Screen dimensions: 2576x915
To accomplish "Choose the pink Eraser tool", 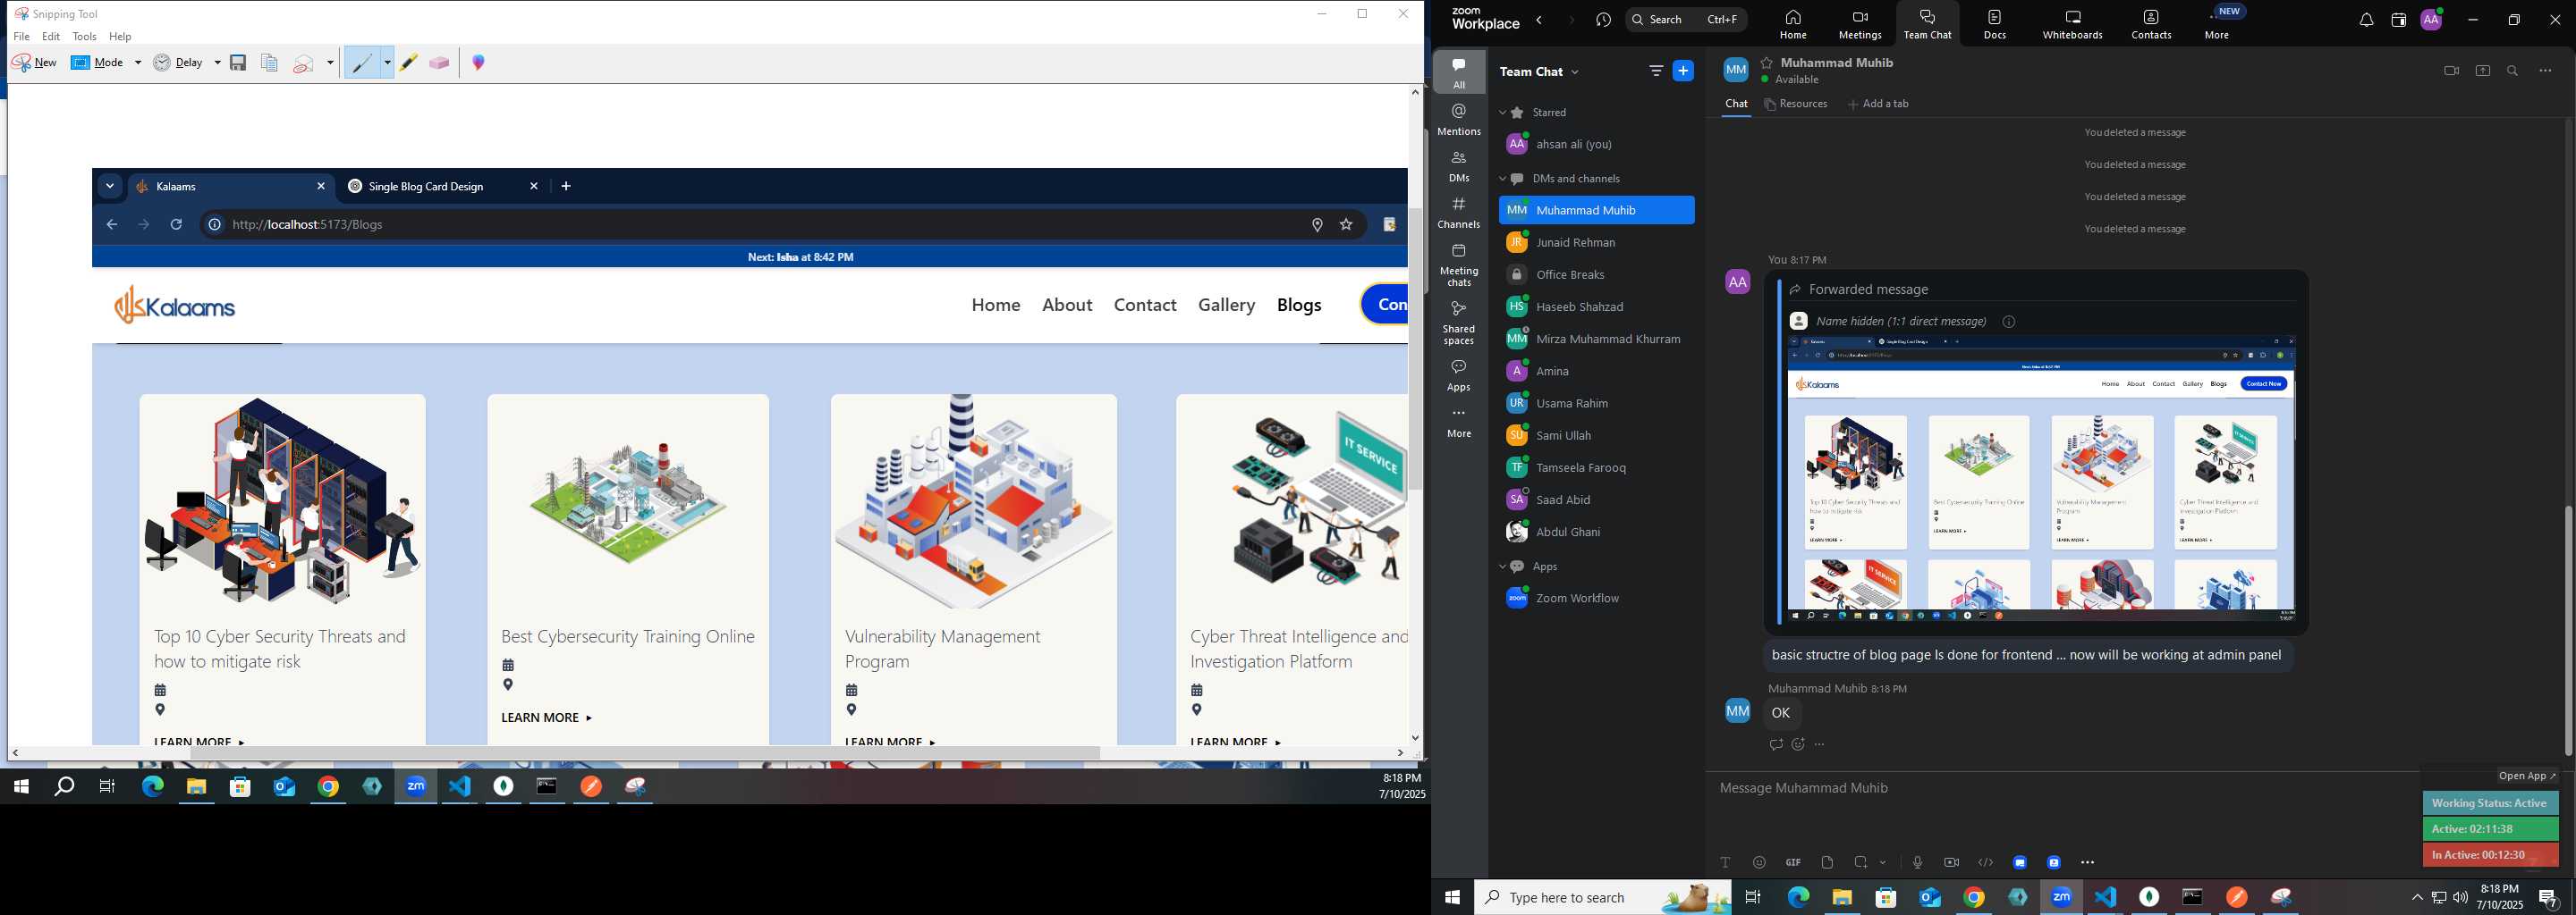I will (439, 63).
